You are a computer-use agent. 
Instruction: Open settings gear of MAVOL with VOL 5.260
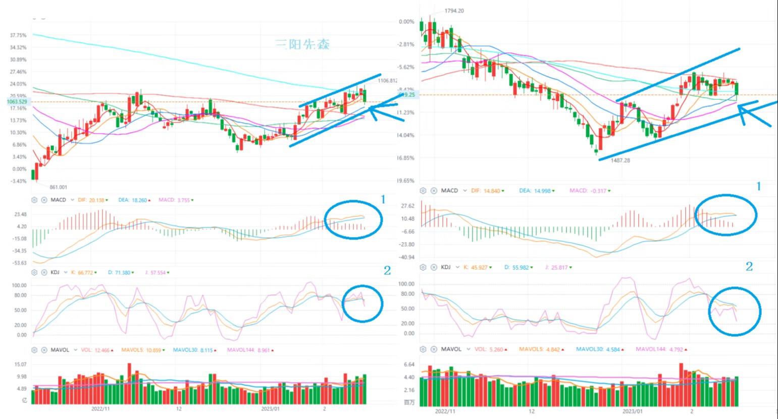pyautogui.click(x=423, y=349)
